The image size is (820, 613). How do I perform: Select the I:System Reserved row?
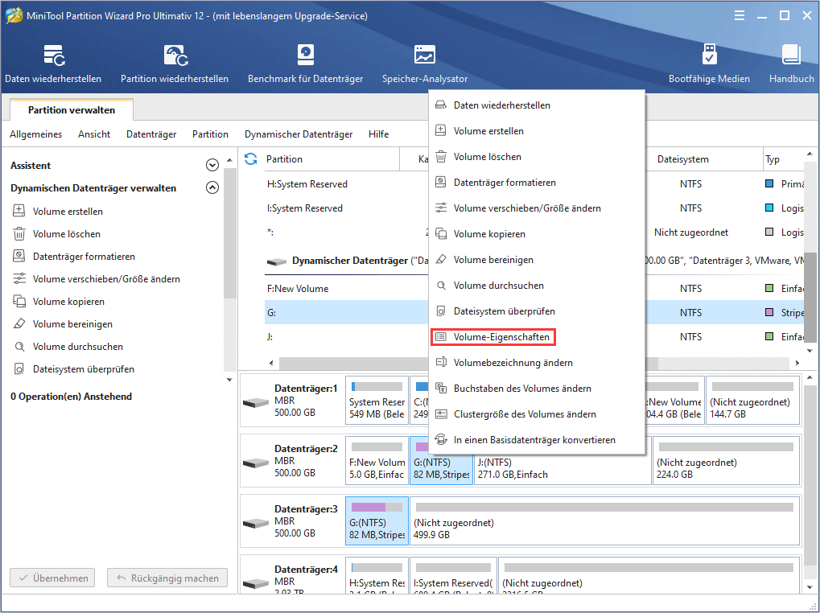(346, 208)
